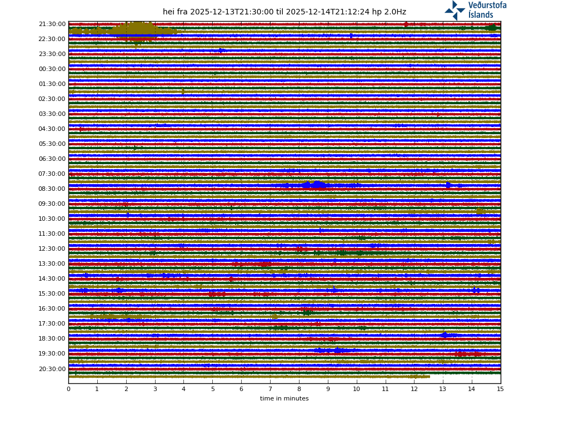Click the 20:30:00 time label
Viewport: 569px width, 426px height.
click(52, 369)
